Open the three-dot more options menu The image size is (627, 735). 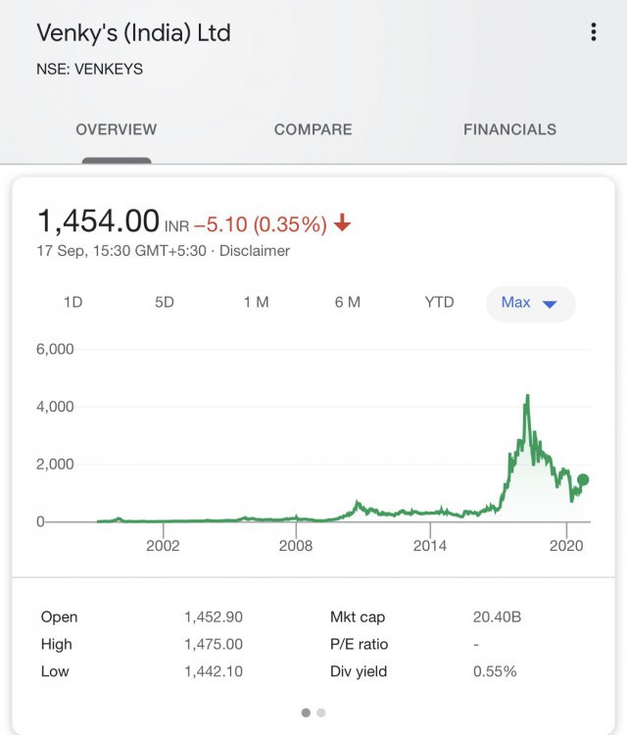click(x=593, y=32)
